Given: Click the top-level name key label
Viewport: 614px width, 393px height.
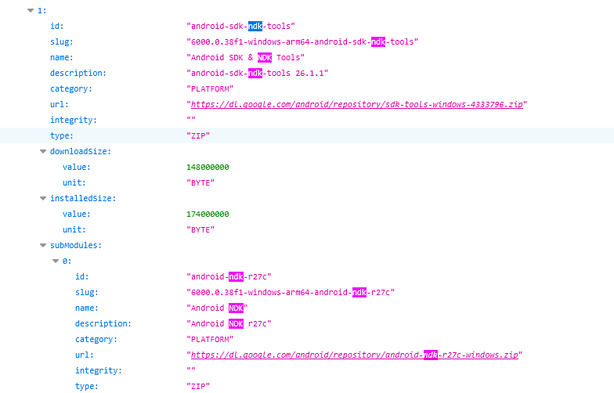Looking at the screenshot, I should tap(61, 58).
